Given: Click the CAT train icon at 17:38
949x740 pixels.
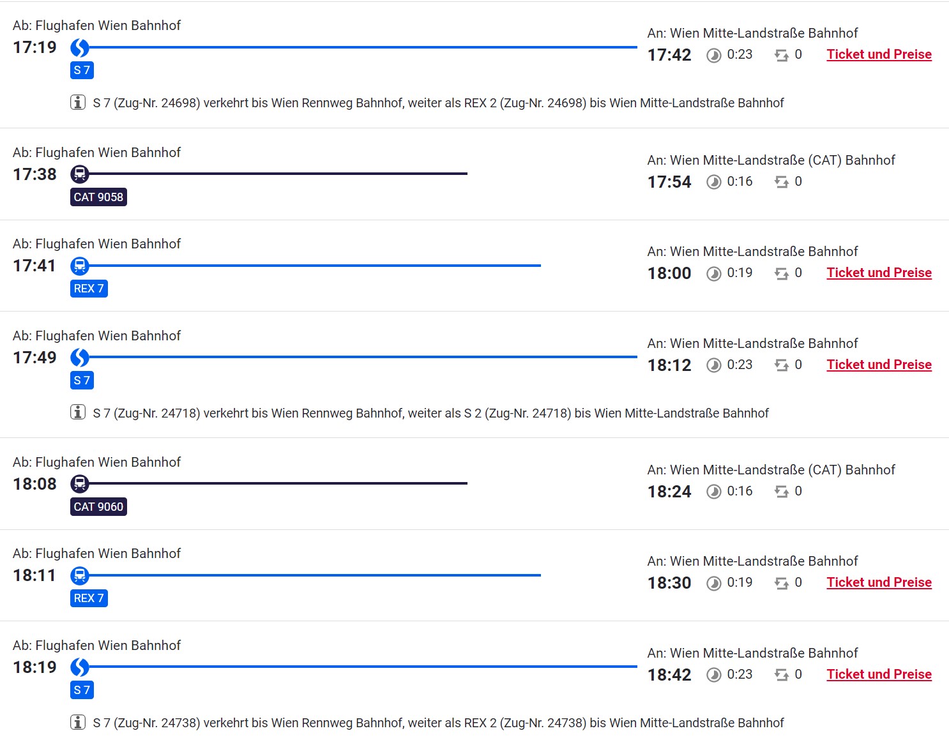Looking at the screenshot, I should click(x=80, y=174).
